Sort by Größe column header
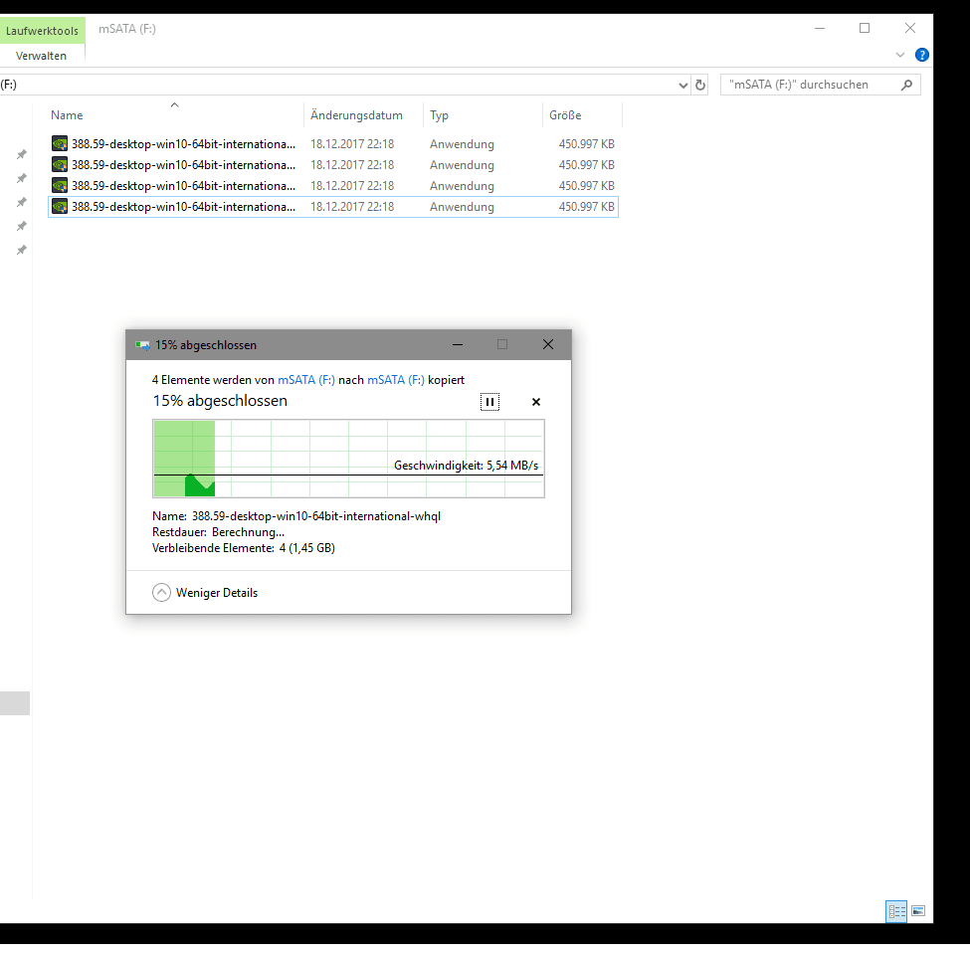970x953 pixels. 582,115
